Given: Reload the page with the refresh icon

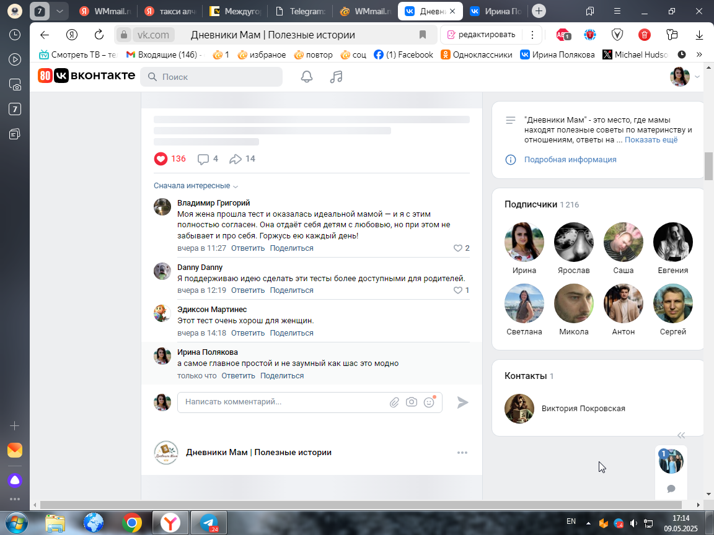Looking at the screenshot, I should coord(99,35).
